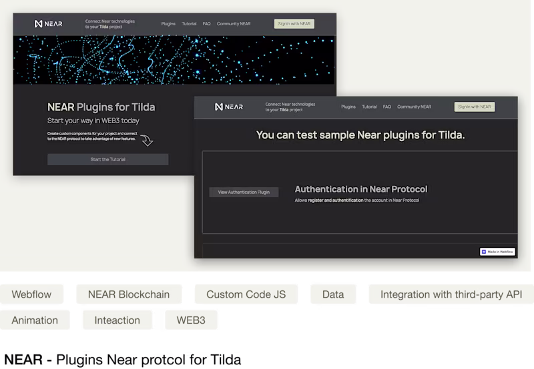534x369 pixels.
Task: Click You can test sample Near plugins heading
Action: [x=360, y=135]
